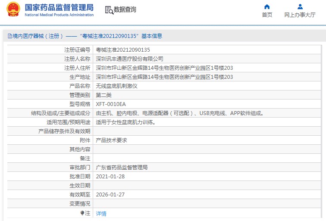Click 适用于女性盆底肌力训练 text

pos(125,122)
